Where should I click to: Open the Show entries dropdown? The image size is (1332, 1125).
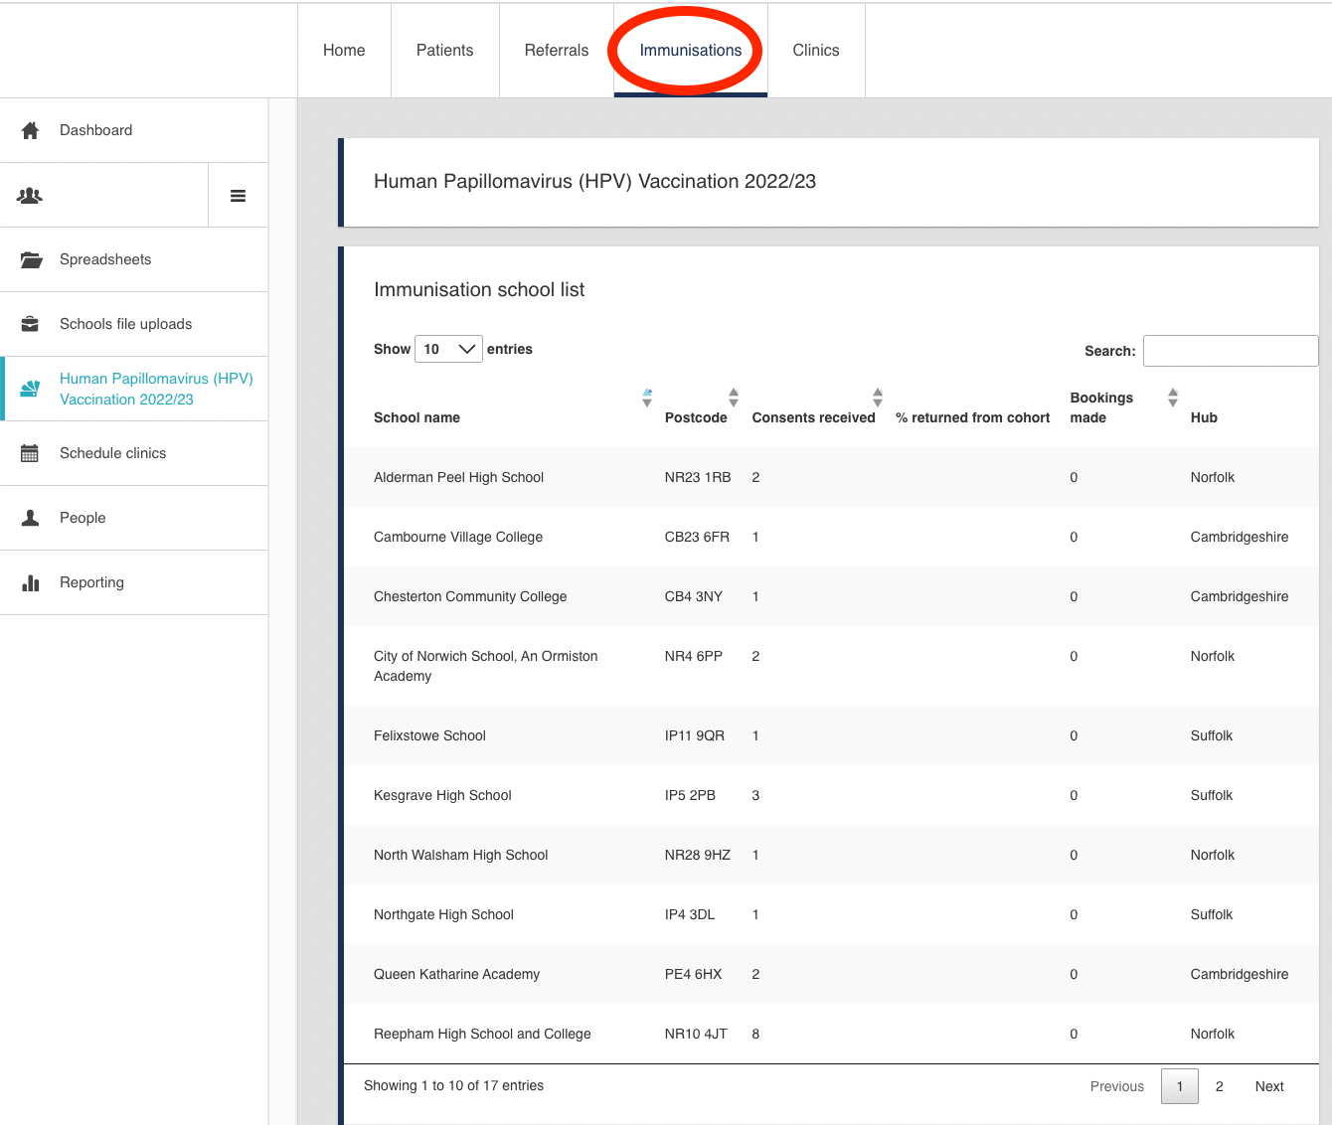pyautogui.click(x=448, y=349)
